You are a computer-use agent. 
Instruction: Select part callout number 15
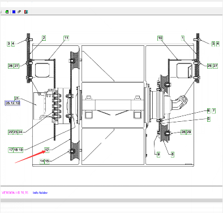click(x=47, y=161)
